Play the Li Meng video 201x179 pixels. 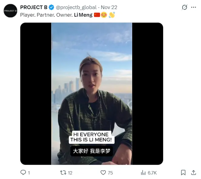click(x=92, y=91)
